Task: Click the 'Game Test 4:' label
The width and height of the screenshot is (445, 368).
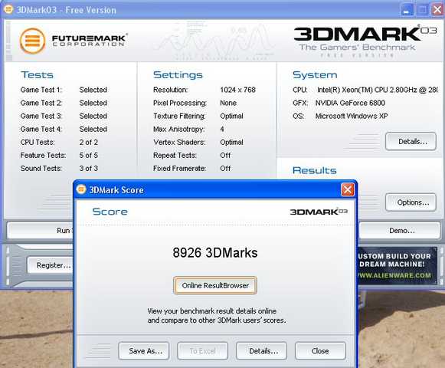Action: point(41,129)
